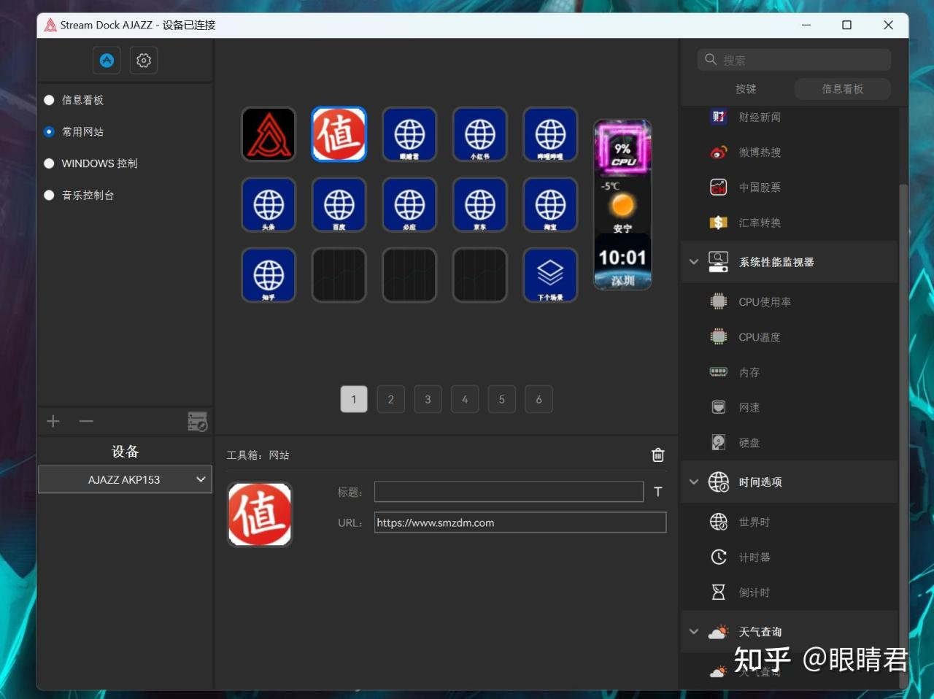
Task: Select the 淘宝 website key
Action: pyautogui.click(x=550, y=204)
